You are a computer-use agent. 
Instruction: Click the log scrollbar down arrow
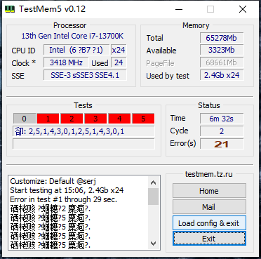(154, 244)
